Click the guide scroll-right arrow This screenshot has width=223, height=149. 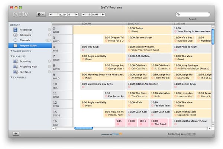[210, 128]
